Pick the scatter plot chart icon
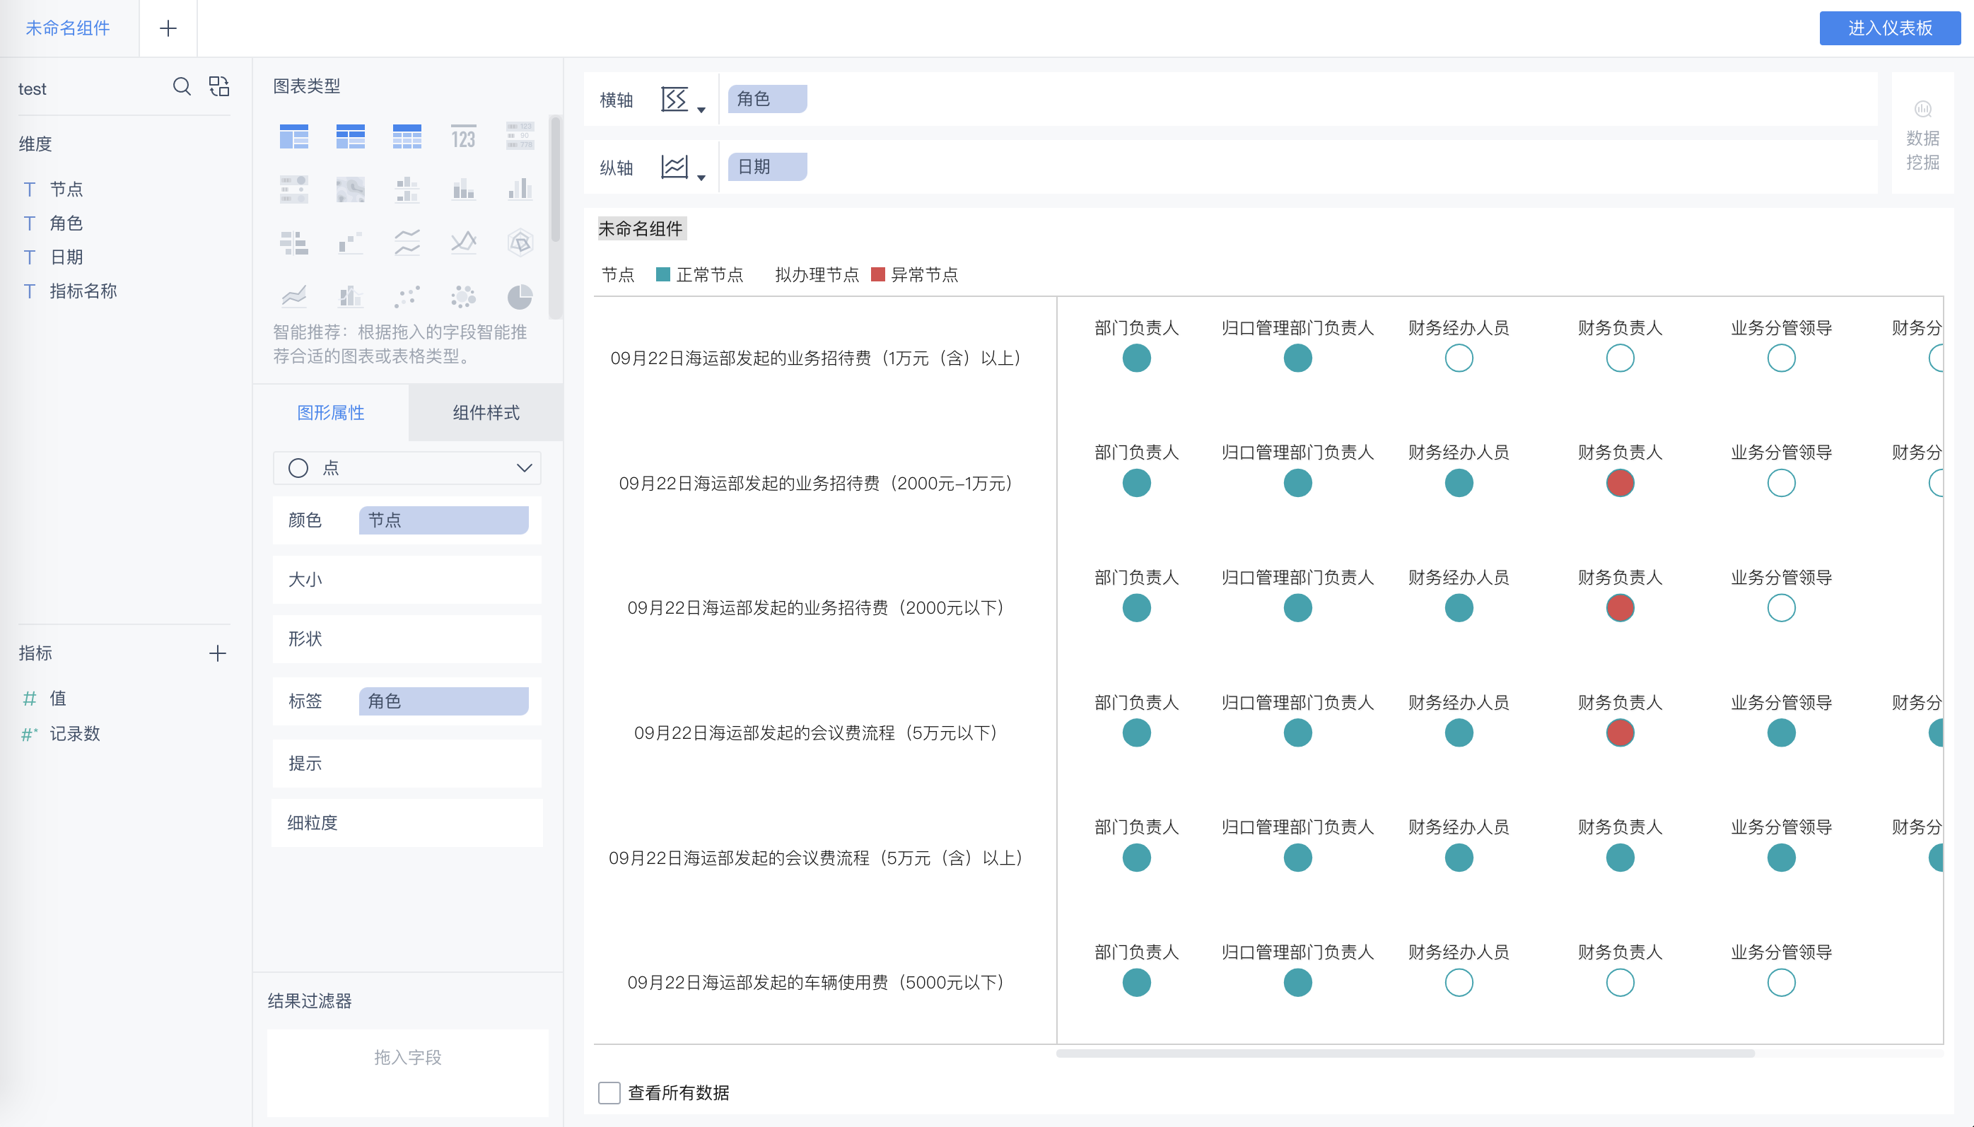This screenshot has height=1127, width=1974. (x=407, y=296)
